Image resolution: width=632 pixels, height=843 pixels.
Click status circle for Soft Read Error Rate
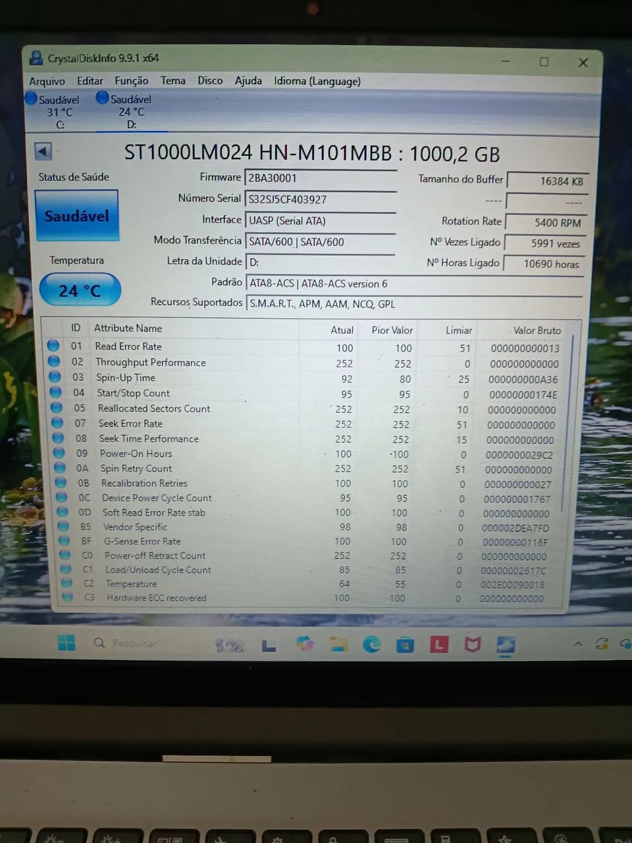tap(63, 512)
